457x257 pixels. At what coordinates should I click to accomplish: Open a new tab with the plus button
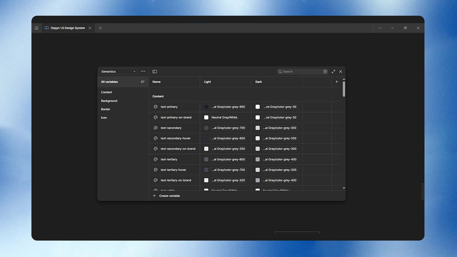(x=100, y=28)
